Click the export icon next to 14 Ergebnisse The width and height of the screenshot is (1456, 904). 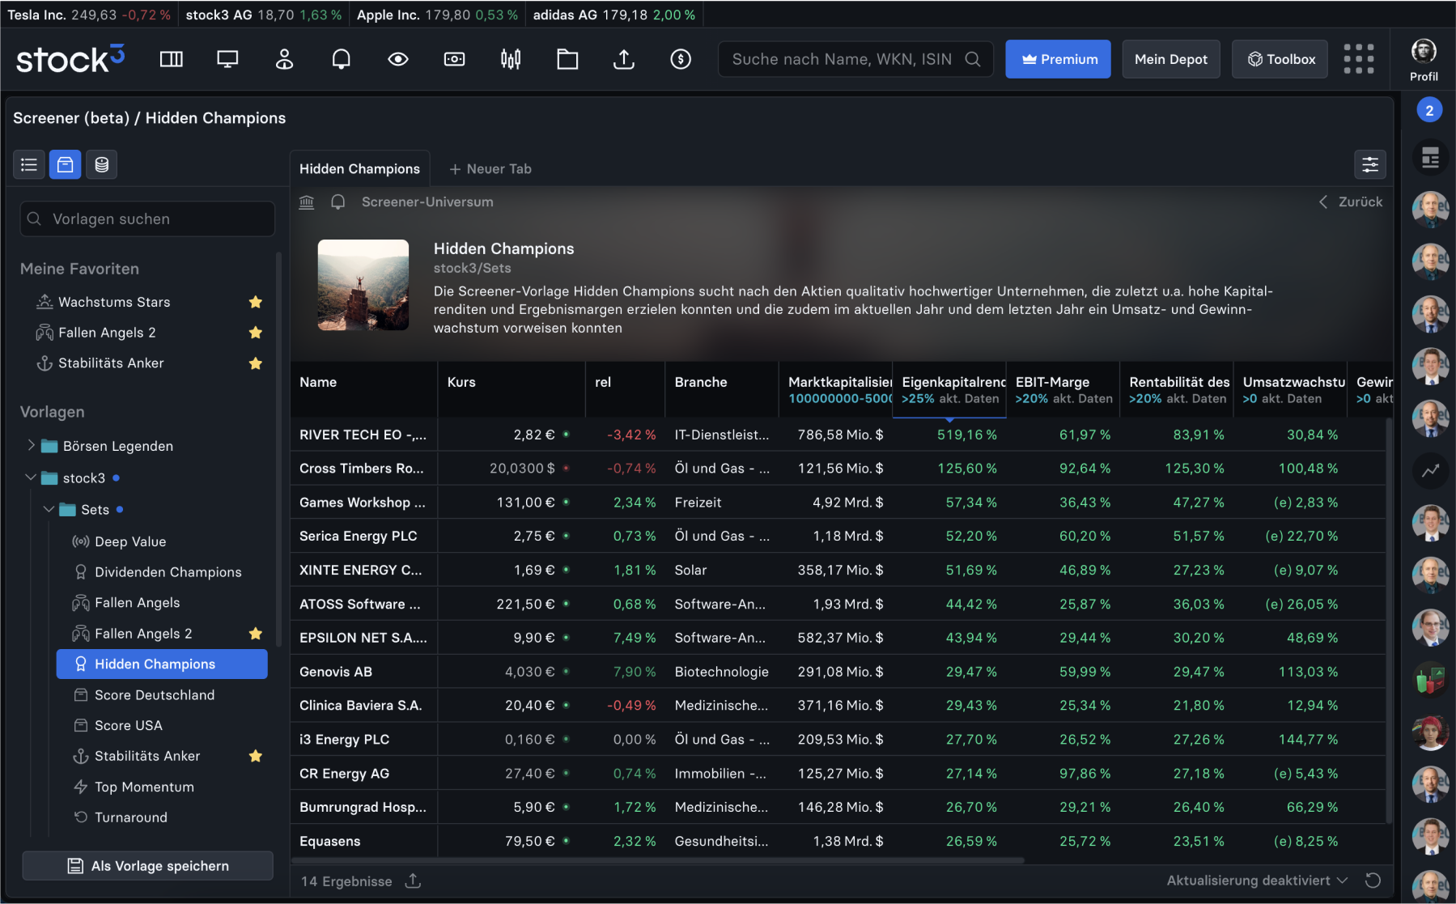tap(413, 881)
